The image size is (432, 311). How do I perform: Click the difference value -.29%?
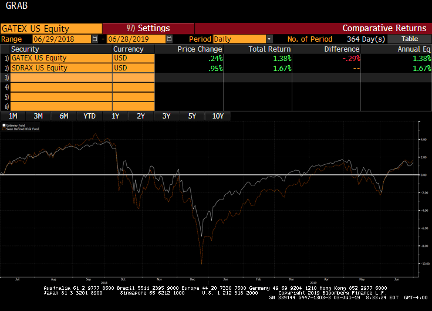pyautogui.click(x=351, y=59)
